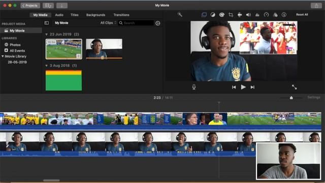Open the color balance tool
This screenshot has height=183, width=325.
pyautogui.click(x=213, y=15)
